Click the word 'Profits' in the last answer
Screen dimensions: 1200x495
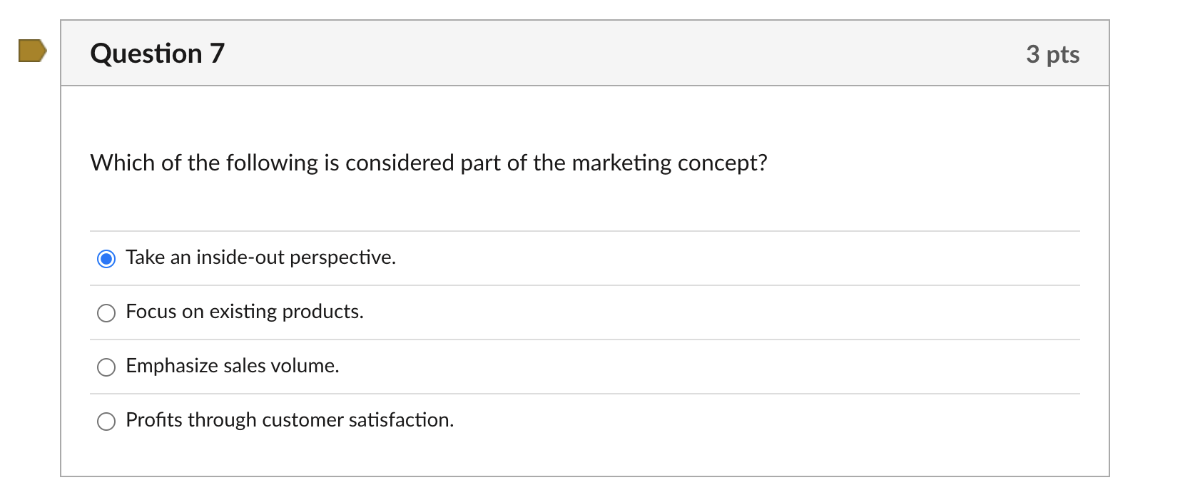(x=154, y=420)
